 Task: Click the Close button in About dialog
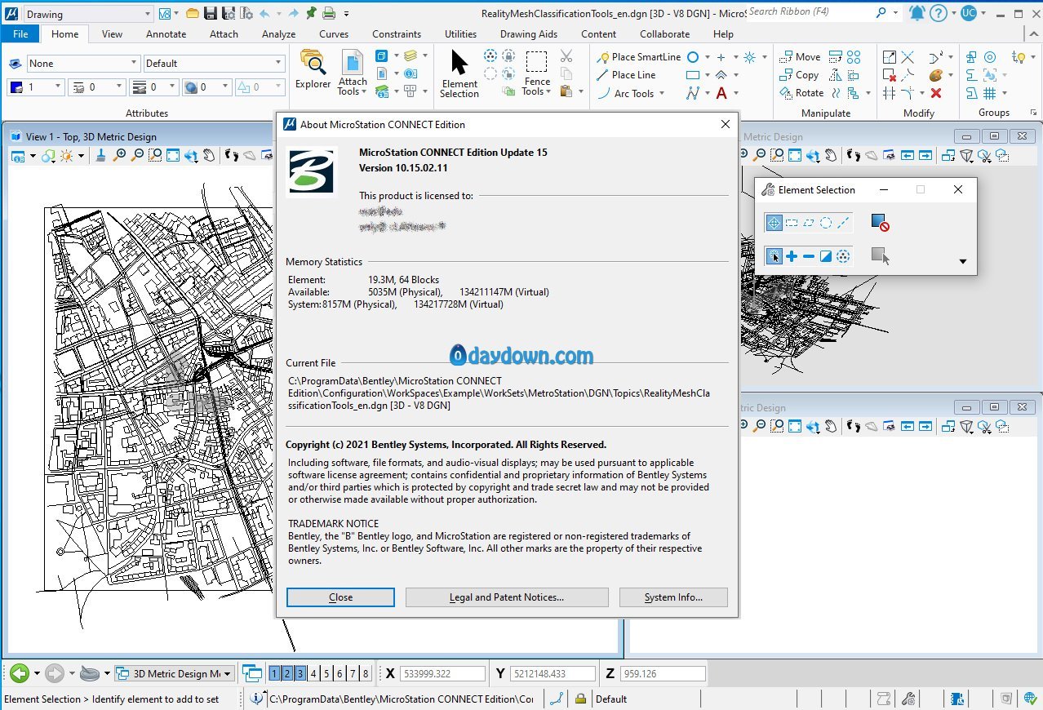[340, 597]
